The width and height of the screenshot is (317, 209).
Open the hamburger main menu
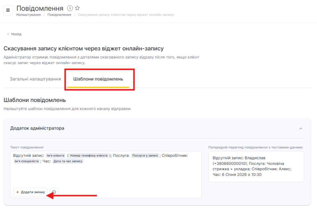click(8, 10)
